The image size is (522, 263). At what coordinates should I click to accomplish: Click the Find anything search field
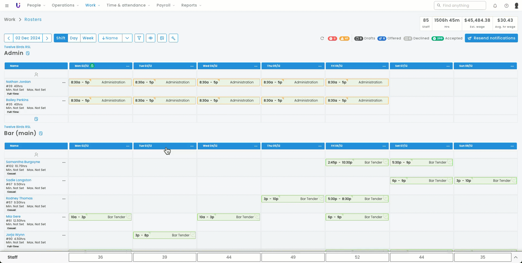(x=460, y=5)
